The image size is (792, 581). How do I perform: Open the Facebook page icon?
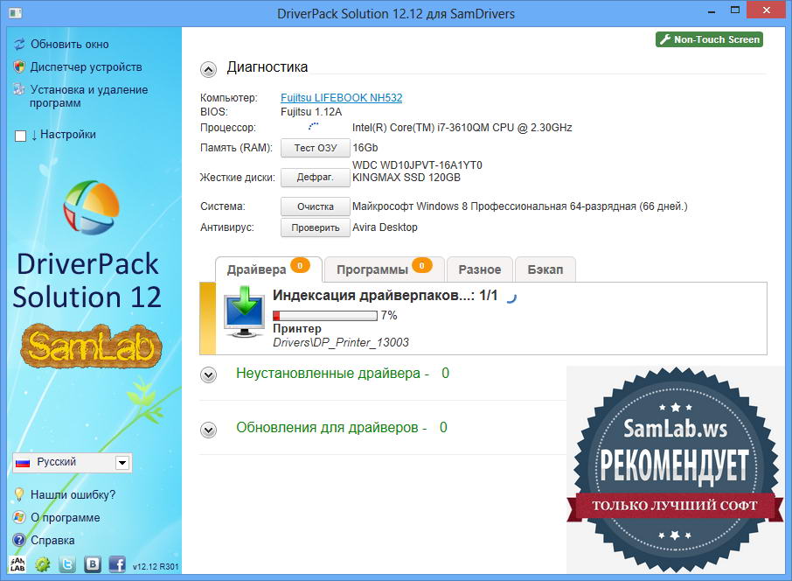pyautogui.click(x=117, y=565)
